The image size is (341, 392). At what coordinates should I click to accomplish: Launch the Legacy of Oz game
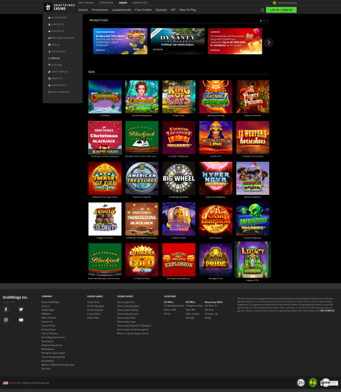tap(253, 260)
